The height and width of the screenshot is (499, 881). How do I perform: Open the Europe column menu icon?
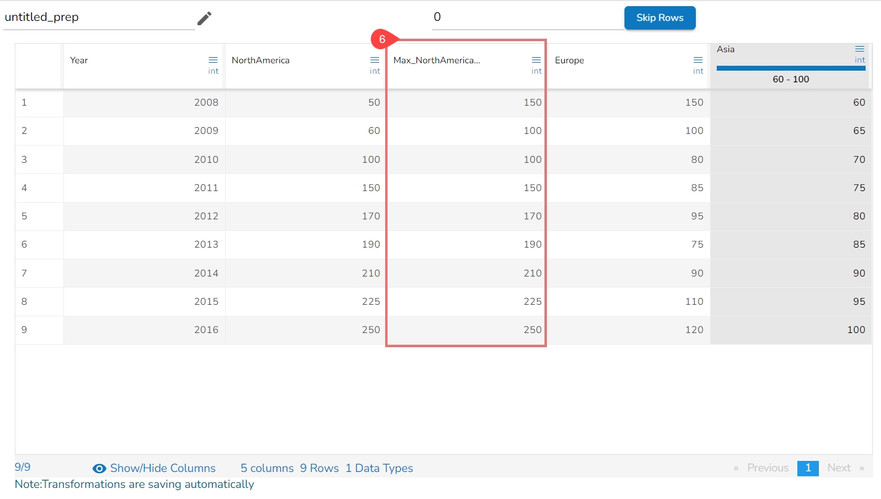pyautogui.click(x=698, y=60)
